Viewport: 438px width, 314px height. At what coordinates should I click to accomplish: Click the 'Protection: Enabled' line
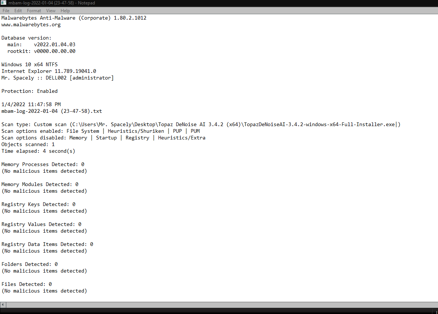pyautogui.click(x=29, y=91)
